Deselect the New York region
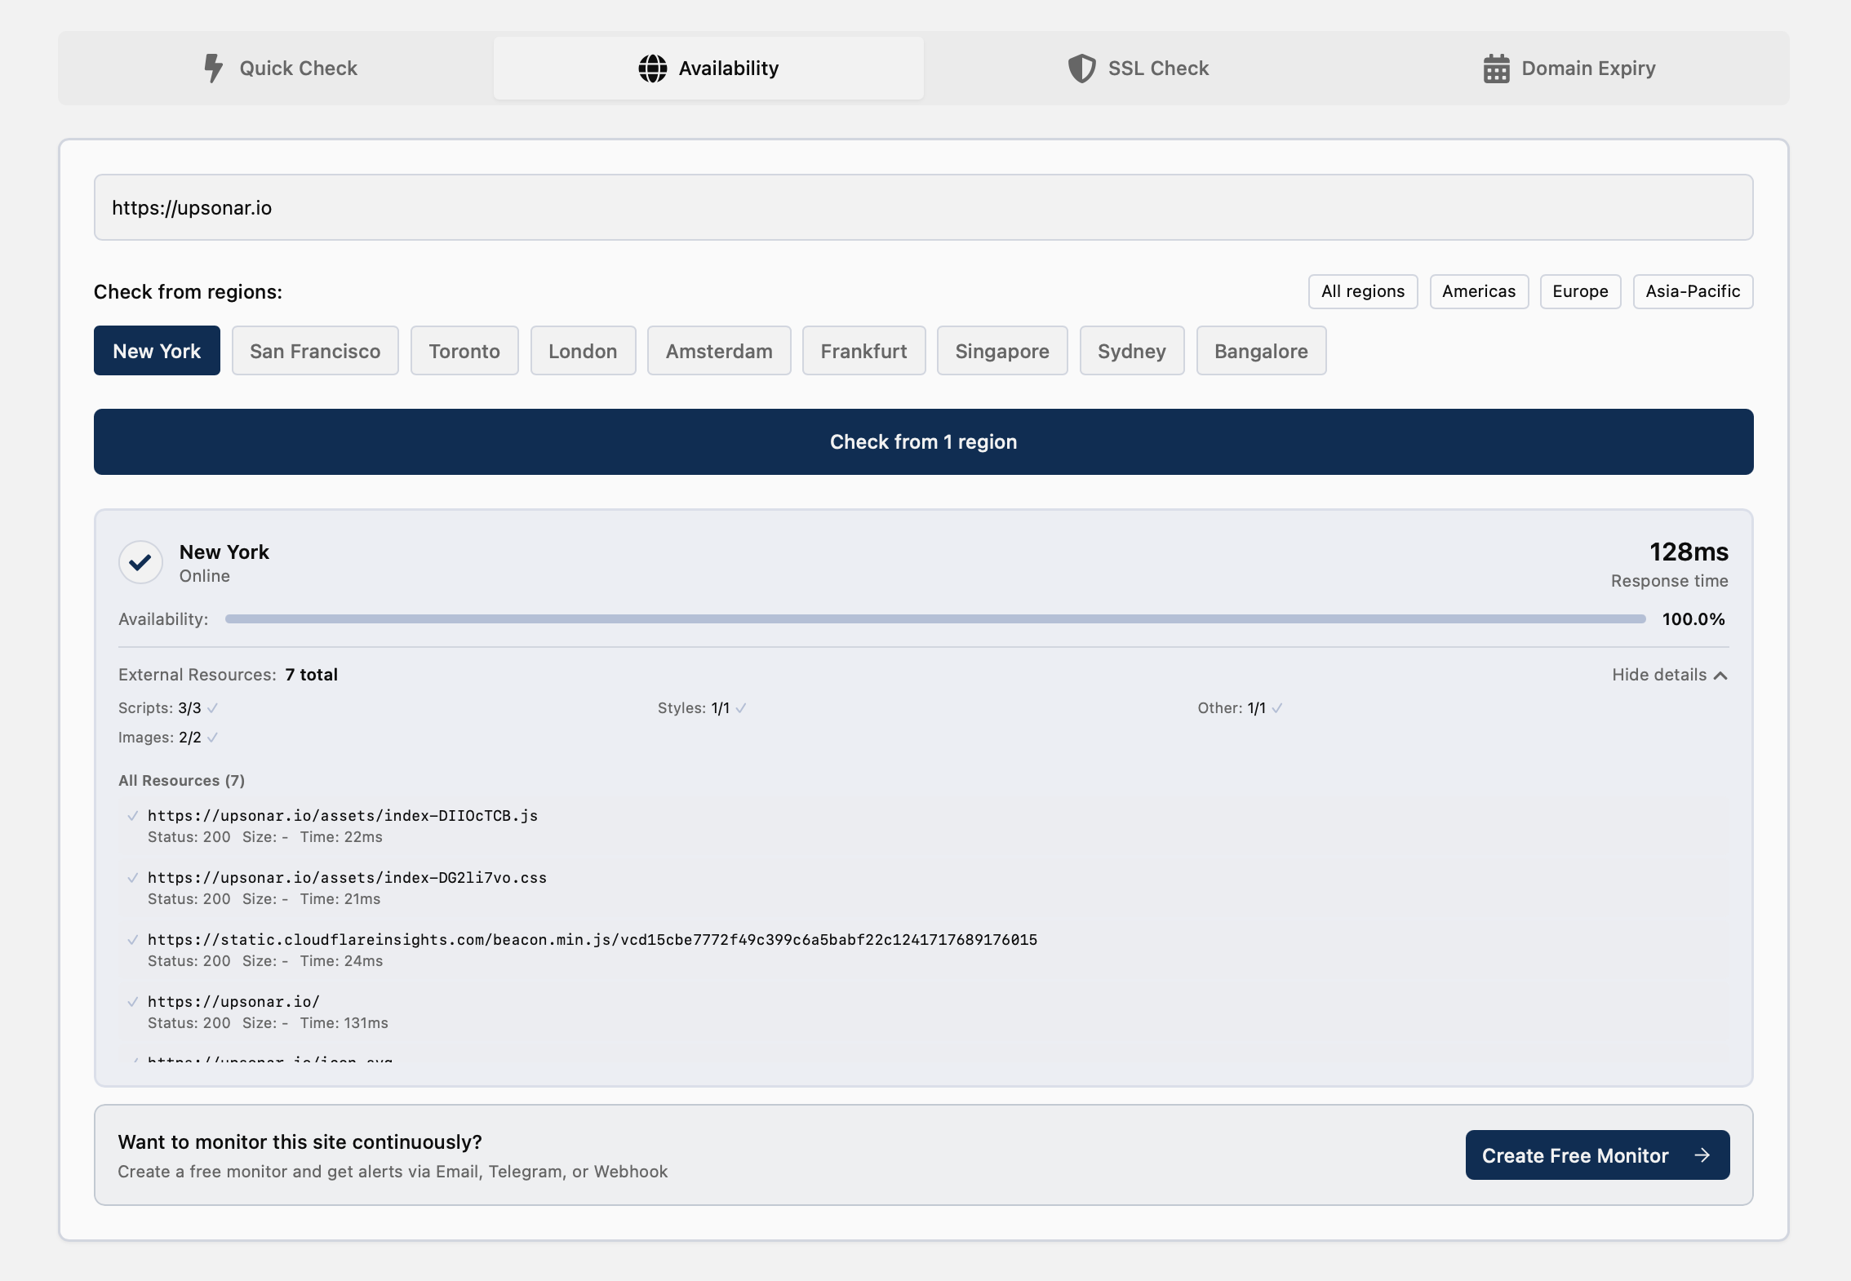 [x=157, y=351]
